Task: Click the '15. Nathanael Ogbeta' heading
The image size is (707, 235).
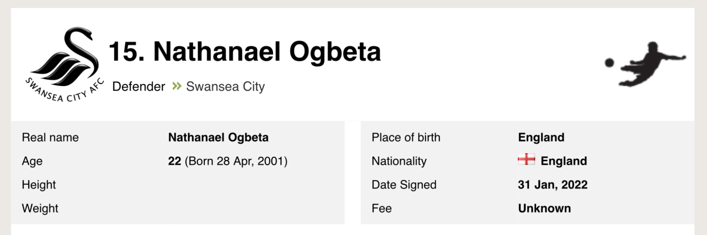Action: (x=245, y=52)
